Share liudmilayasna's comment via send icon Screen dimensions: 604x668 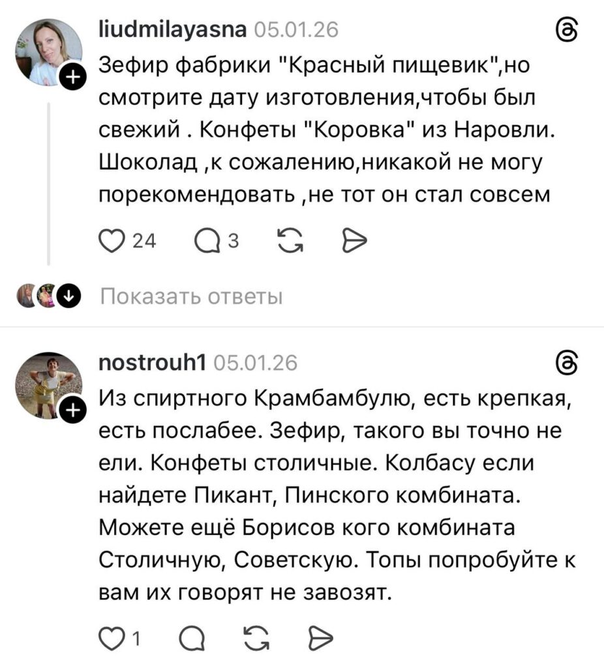352,241
